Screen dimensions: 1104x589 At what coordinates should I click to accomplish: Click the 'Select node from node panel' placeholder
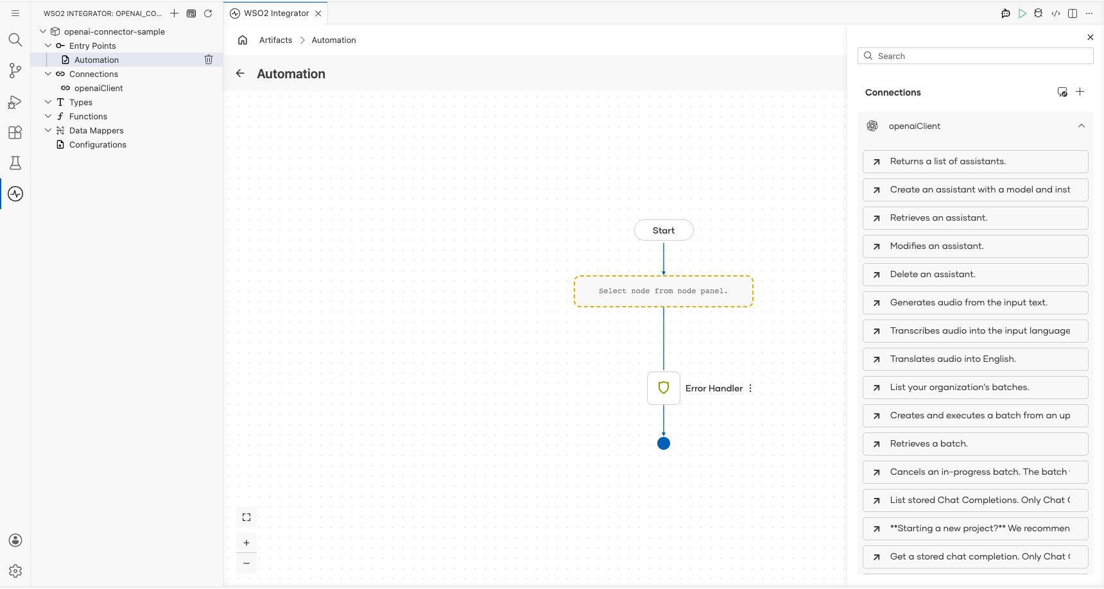pos(664,291)
